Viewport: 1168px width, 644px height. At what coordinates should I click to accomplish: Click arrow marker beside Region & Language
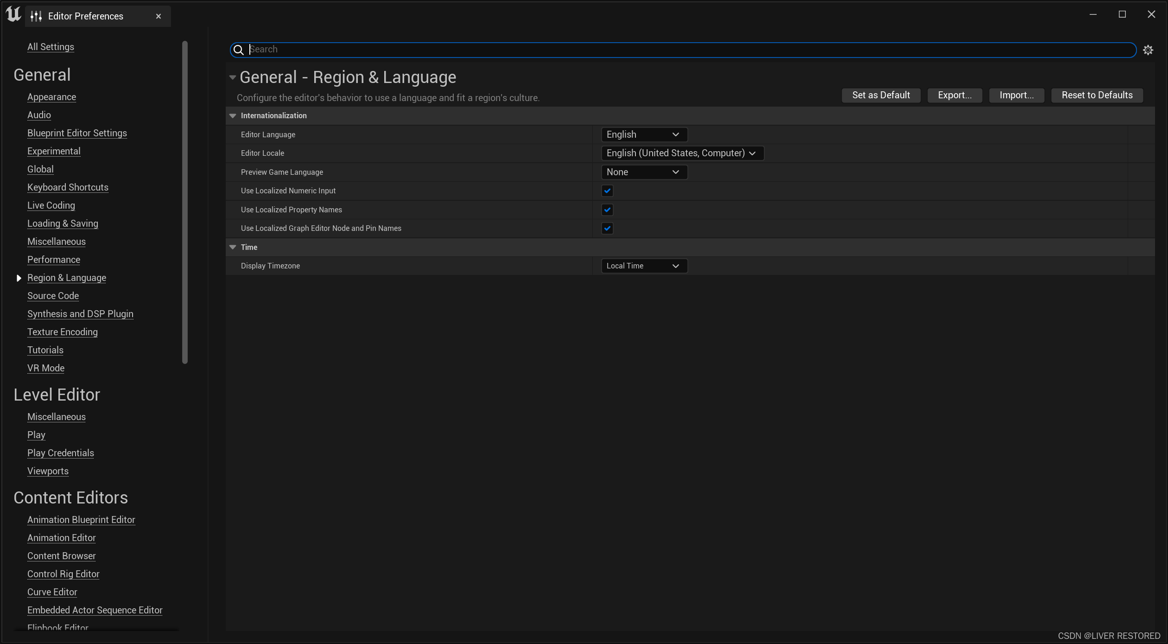click(x=19, y=278)
